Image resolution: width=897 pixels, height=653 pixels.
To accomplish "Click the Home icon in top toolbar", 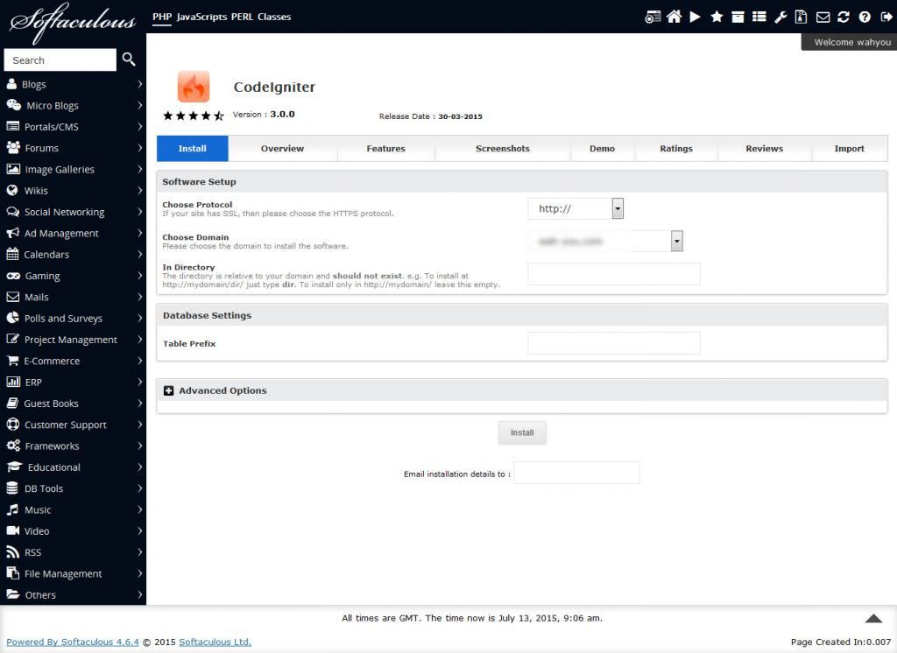I will click(675, 17).
